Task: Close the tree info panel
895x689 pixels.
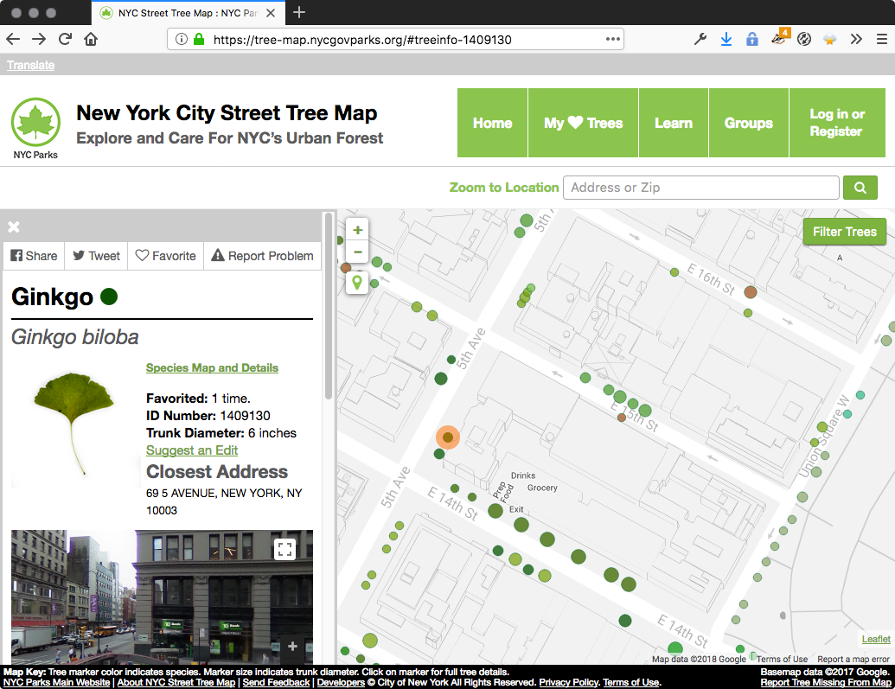Action: [14, 227]
